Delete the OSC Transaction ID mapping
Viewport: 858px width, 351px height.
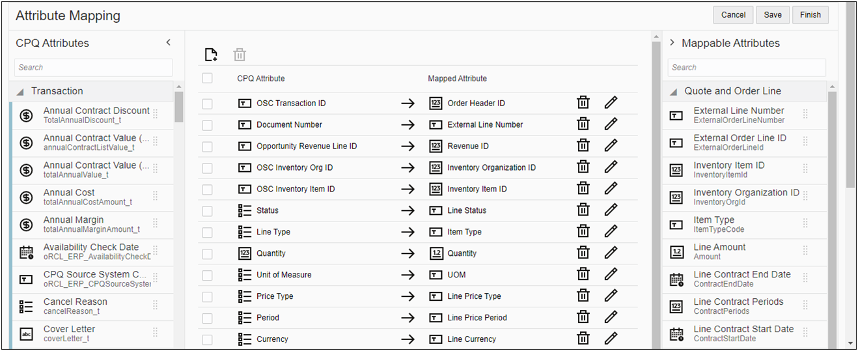click(583, 103)
